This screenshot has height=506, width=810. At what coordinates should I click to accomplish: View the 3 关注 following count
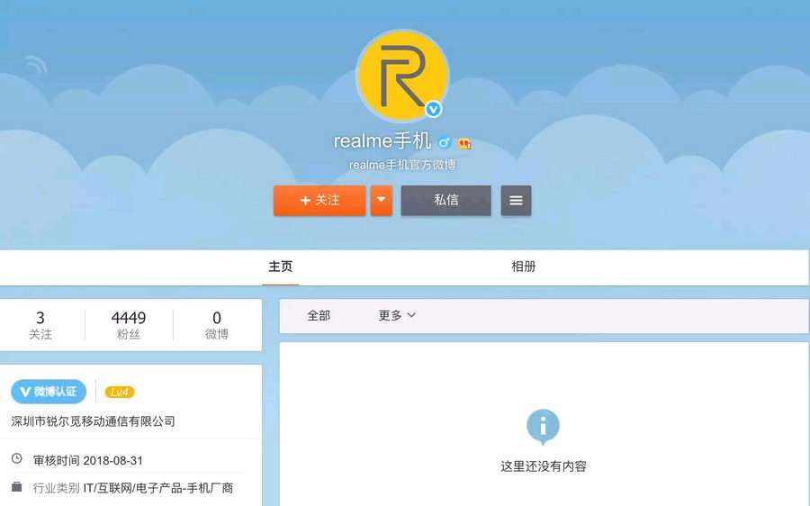coord(40,325)
